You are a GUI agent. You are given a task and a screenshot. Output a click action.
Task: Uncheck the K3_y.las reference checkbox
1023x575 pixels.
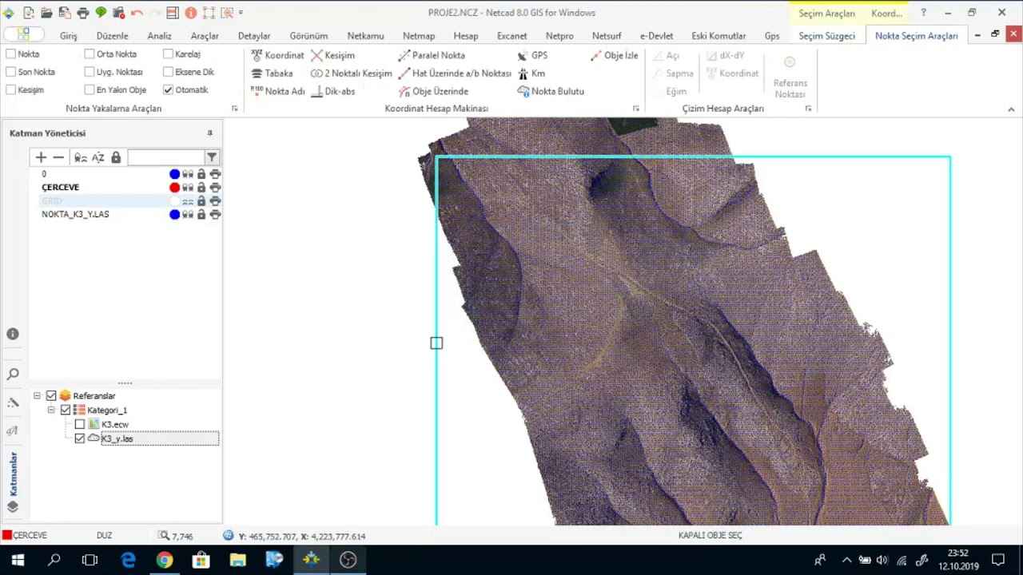tap(80, 438)
